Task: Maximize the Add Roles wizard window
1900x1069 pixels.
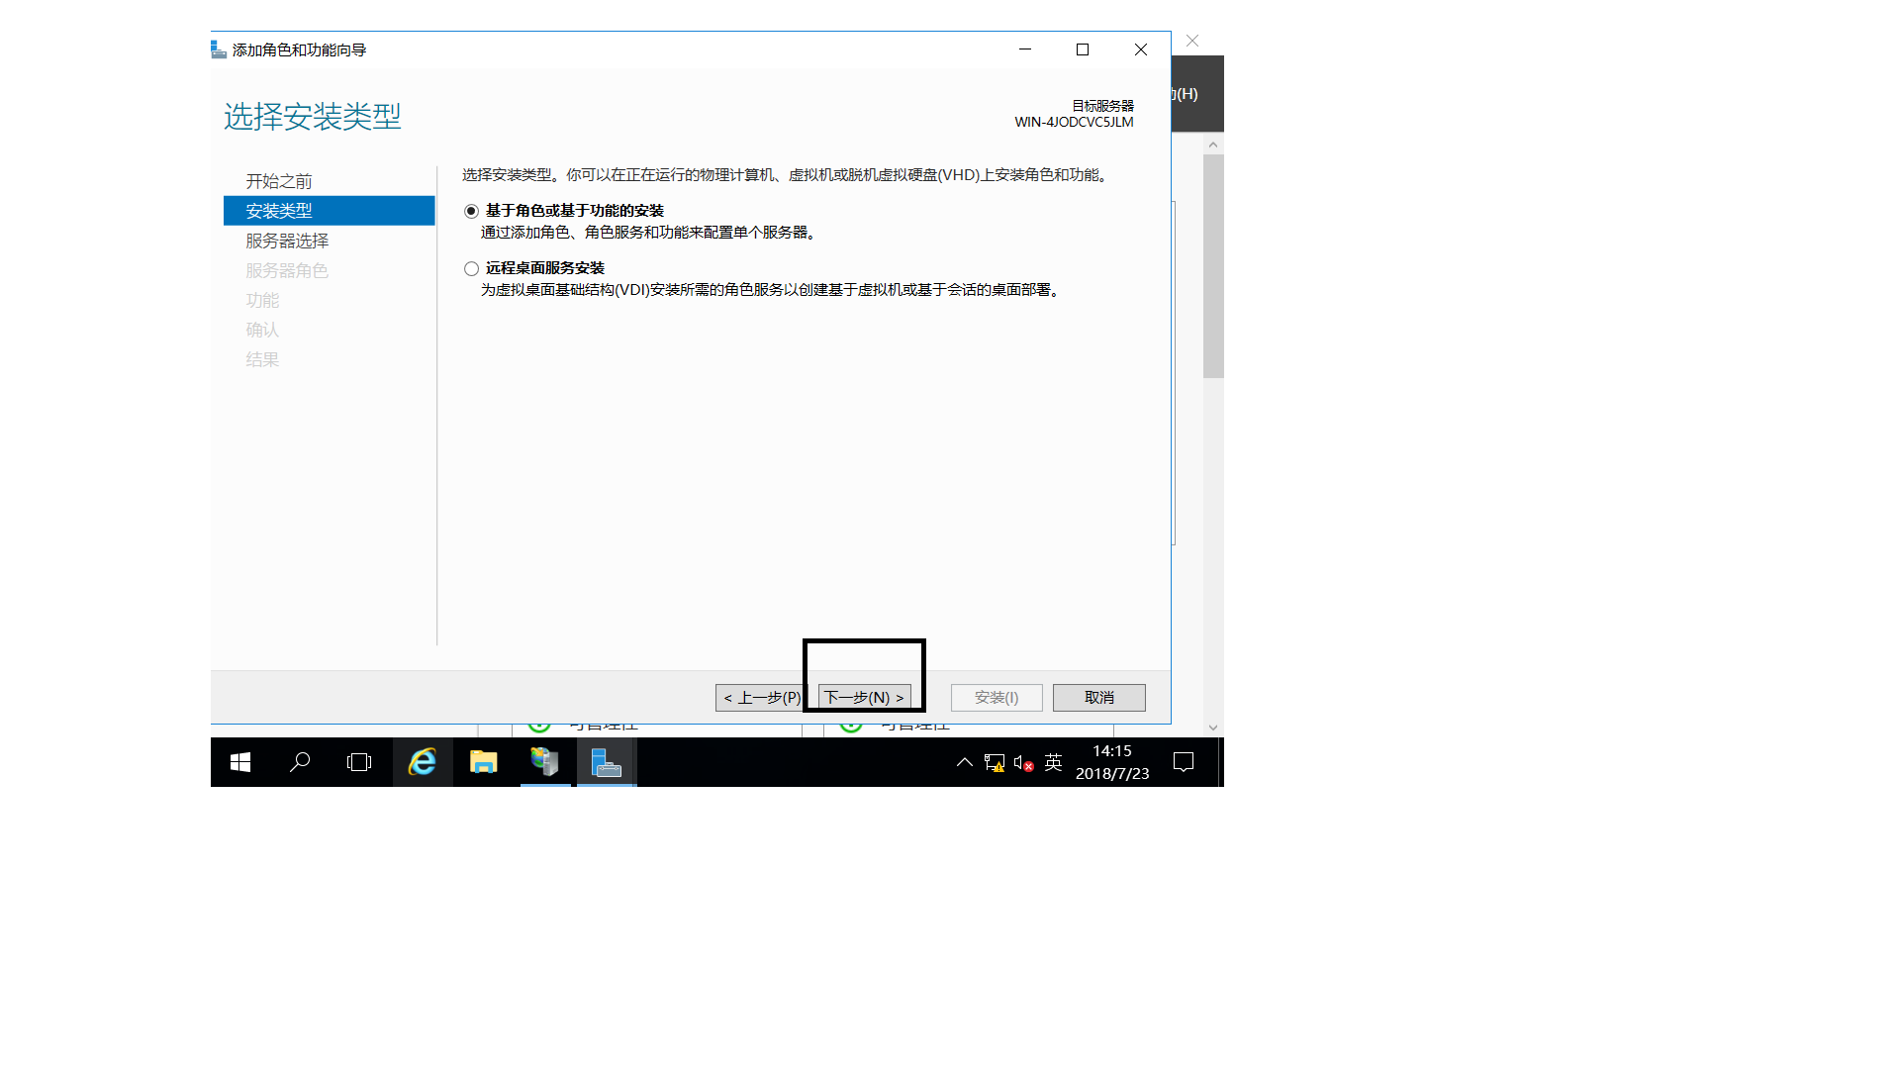Action: (1083, 49)
